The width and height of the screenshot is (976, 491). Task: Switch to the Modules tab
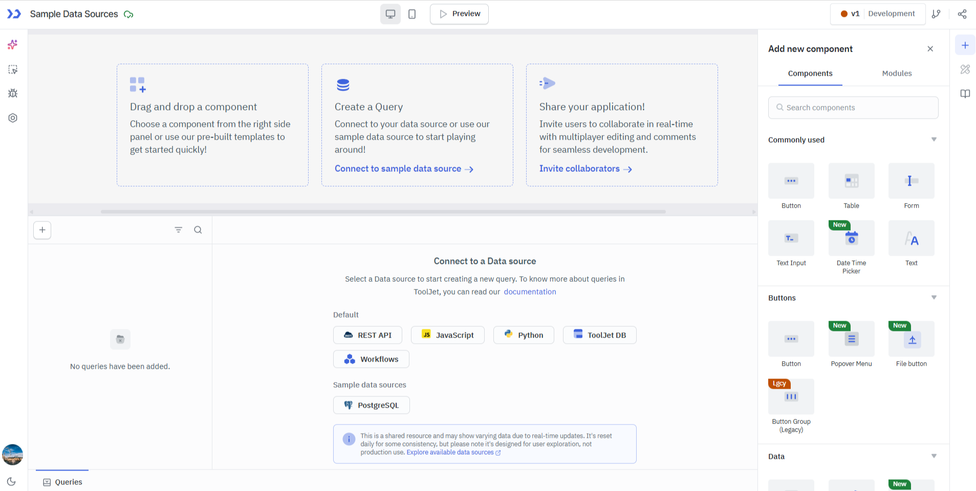click(x=897, y=74)
